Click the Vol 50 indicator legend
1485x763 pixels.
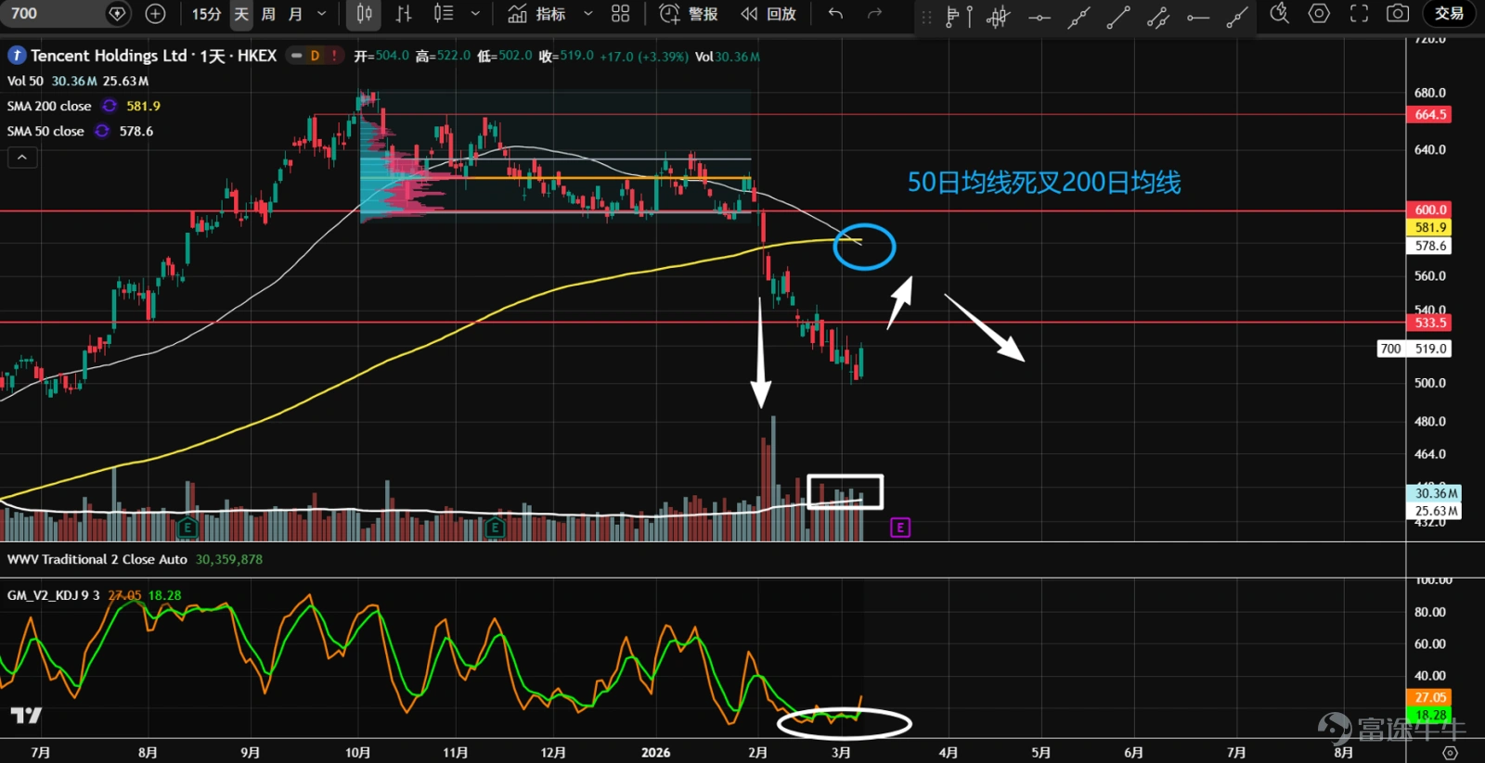coord(25,82)
